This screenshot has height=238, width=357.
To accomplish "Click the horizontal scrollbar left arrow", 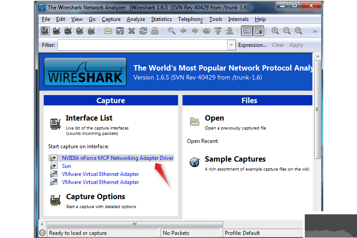I will click(42, 224).
